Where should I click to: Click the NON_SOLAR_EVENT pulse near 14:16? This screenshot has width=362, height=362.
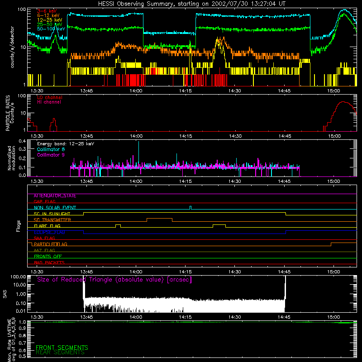tap(191, 208)
